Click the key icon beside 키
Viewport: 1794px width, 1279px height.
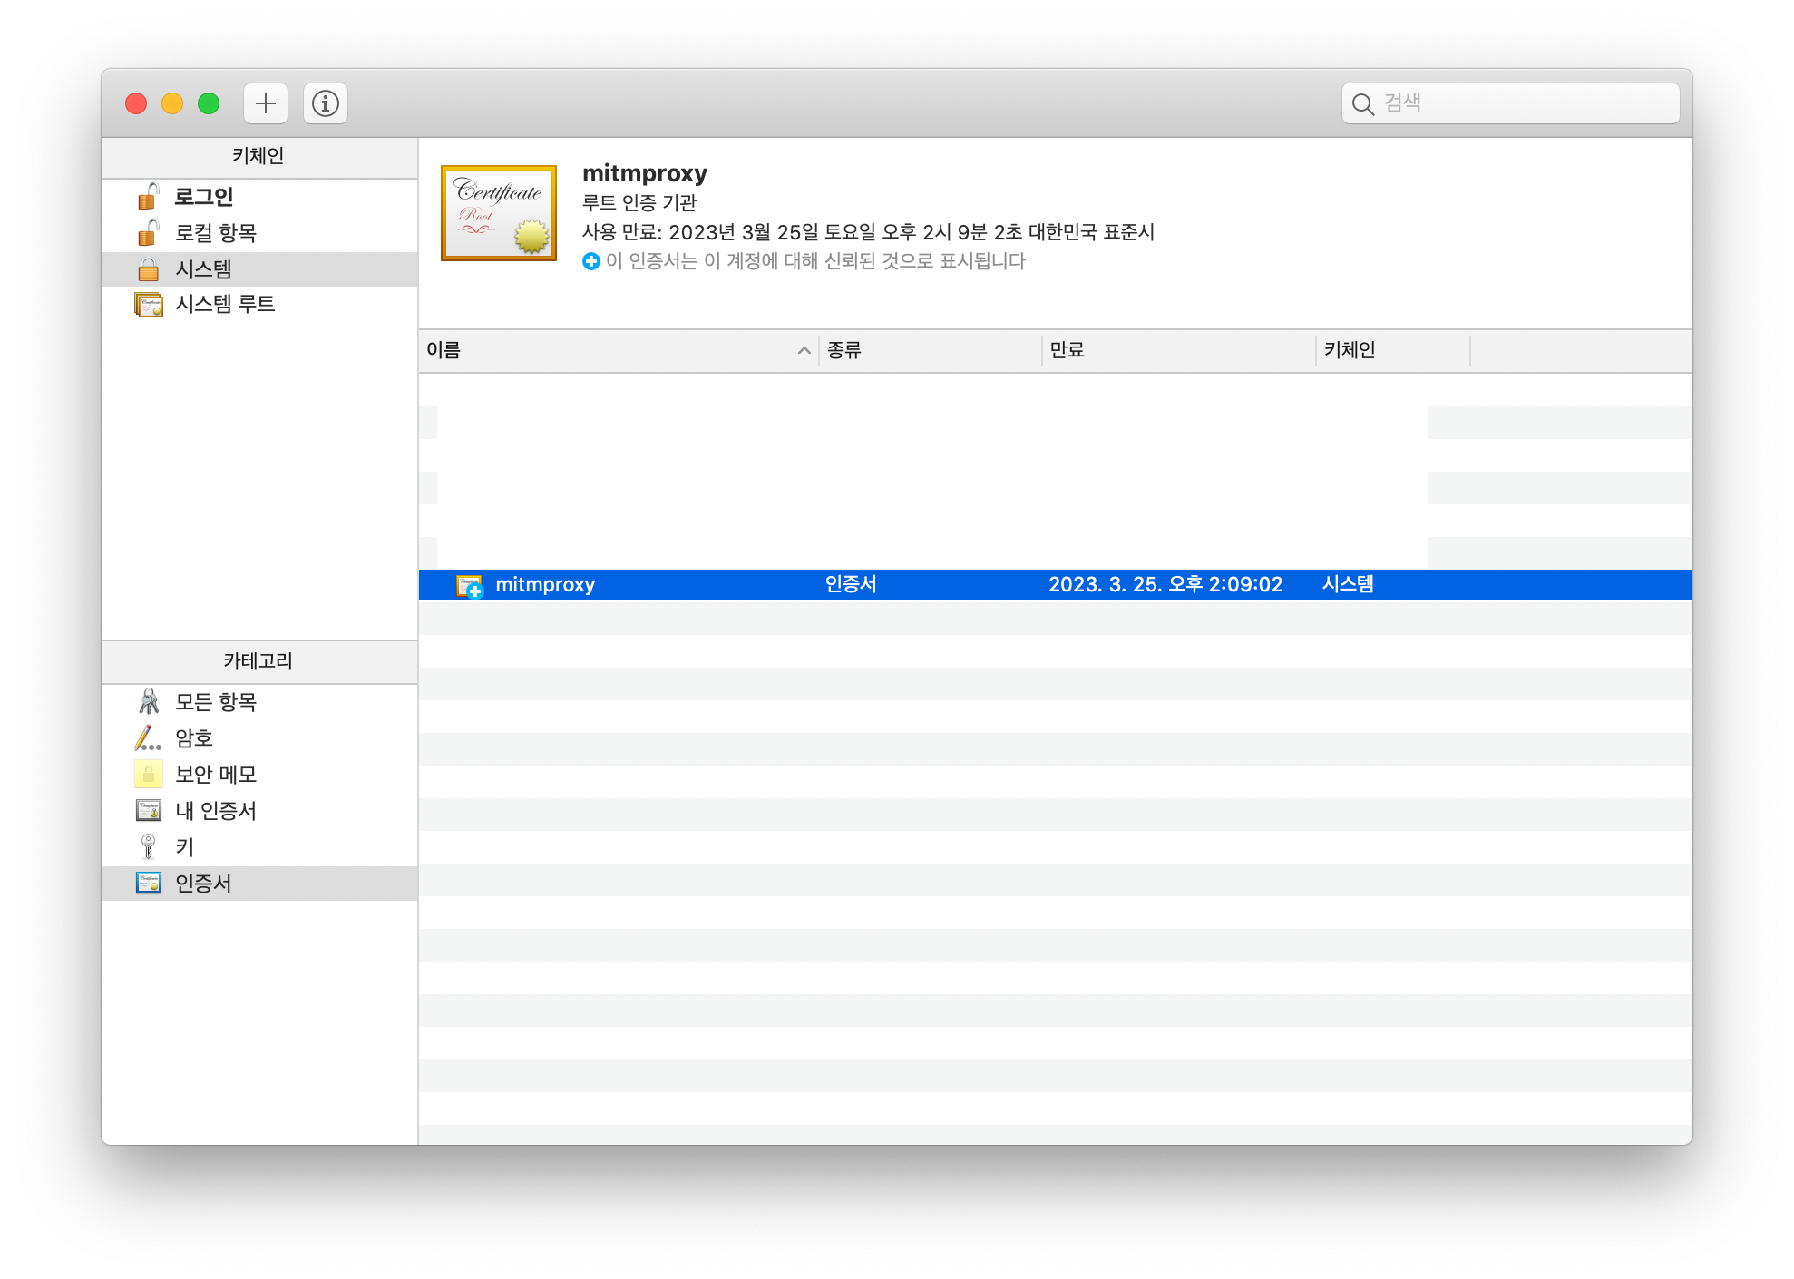148,846
